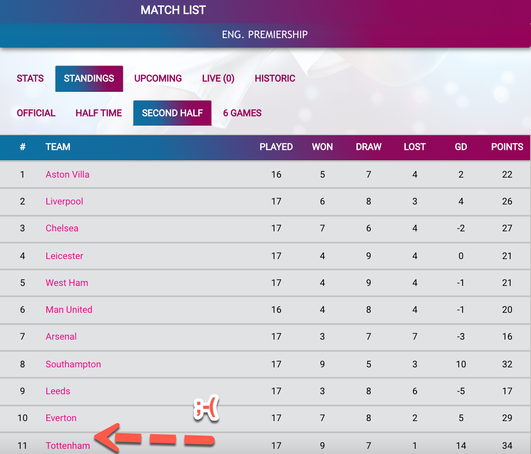The height and width of the screenshot is (454, 531).
Task: Click the Chelsea team link
Action: pos(62,228)
